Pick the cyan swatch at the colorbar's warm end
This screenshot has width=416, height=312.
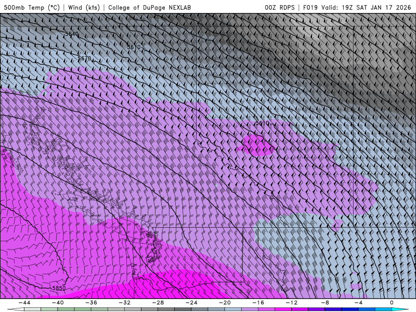(x=400, y=309)
